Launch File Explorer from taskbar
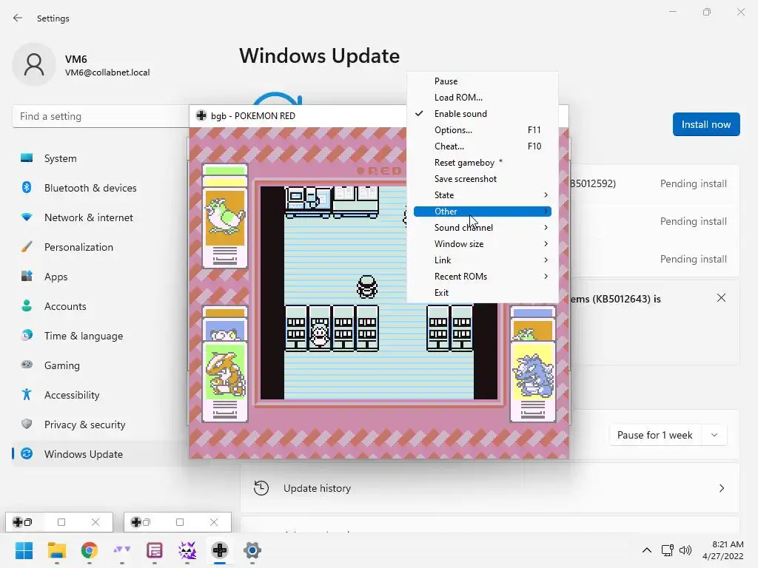 [56, 550]
